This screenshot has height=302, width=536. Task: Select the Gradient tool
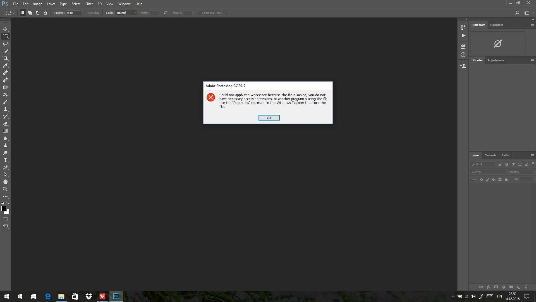[x=5, y=131]
